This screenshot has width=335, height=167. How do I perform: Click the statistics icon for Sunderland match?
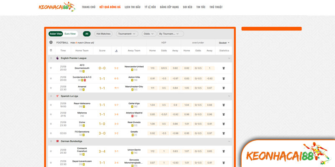coord(223,78)
